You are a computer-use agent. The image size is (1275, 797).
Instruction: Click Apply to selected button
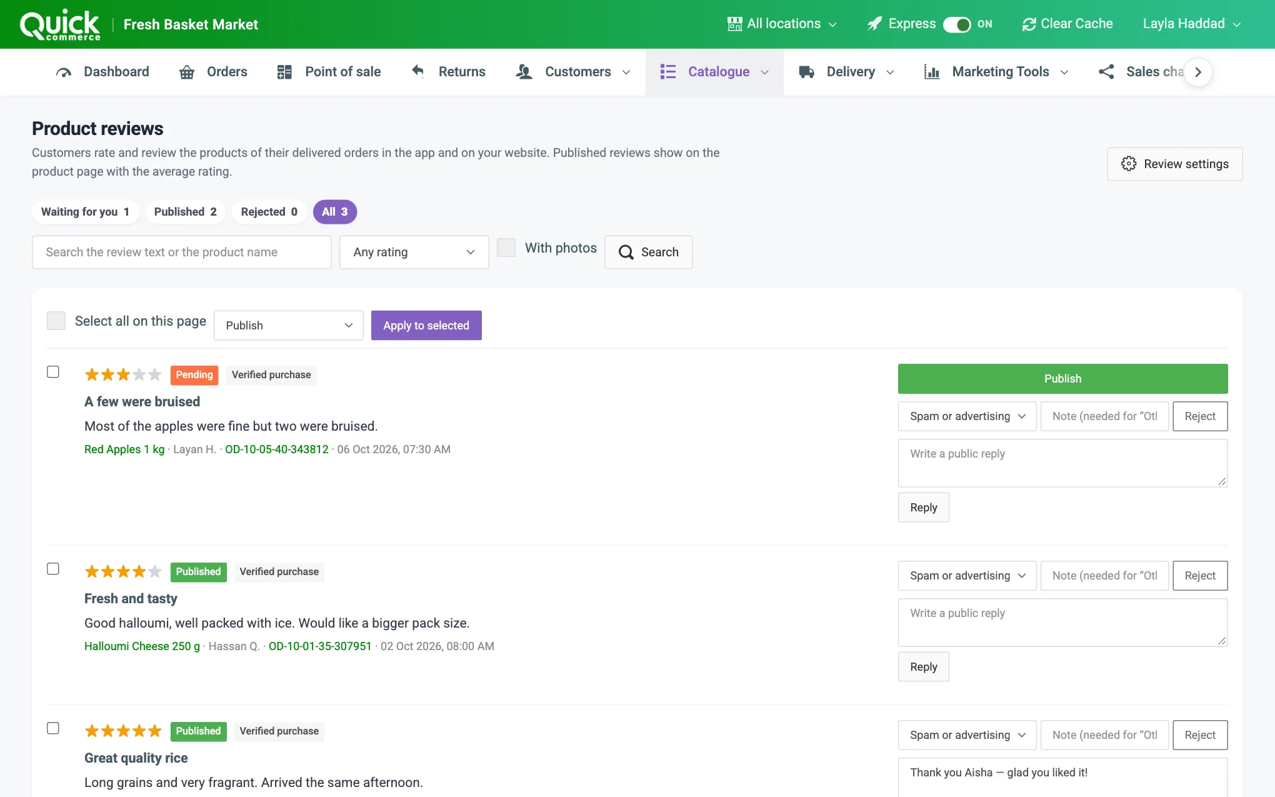pos(426,326)
